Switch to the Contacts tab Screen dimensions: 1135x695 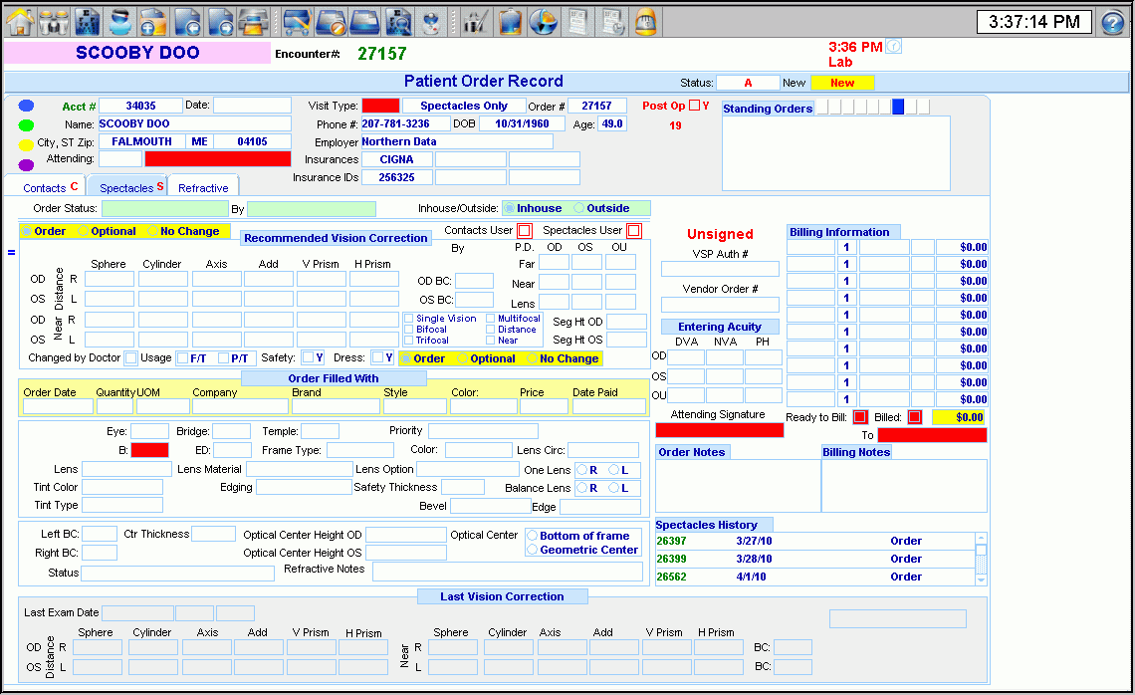click(x=45, y=187)
